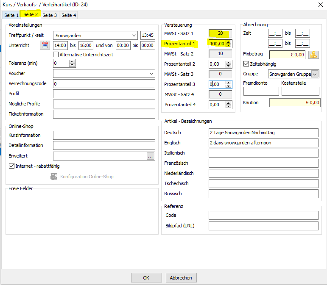Open the Erweitert ellipsis button
Viewport: 327px width, 285px height.
(151, 156)
